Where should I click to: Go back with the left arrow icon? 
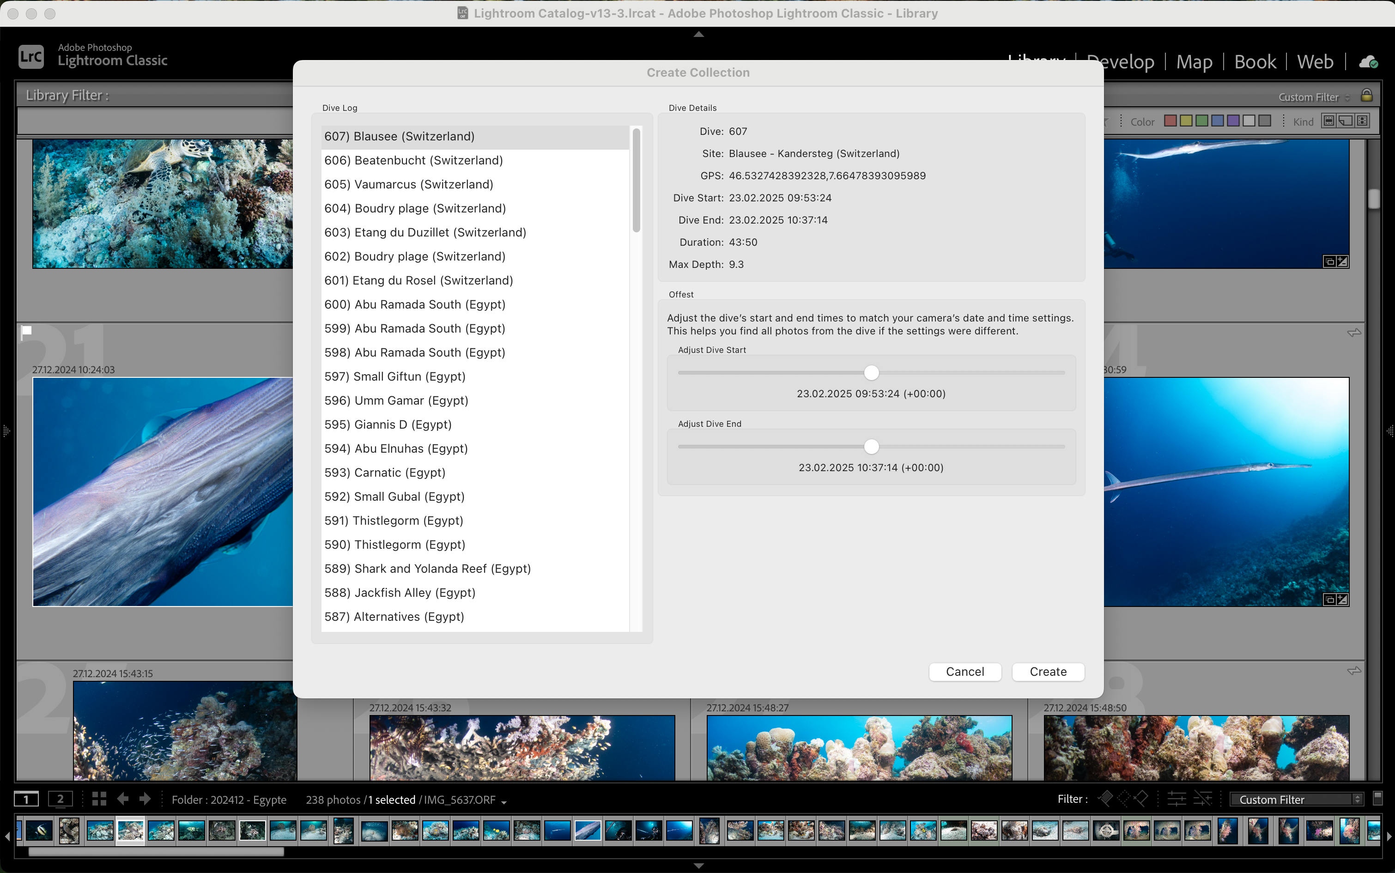click(122, 799)
